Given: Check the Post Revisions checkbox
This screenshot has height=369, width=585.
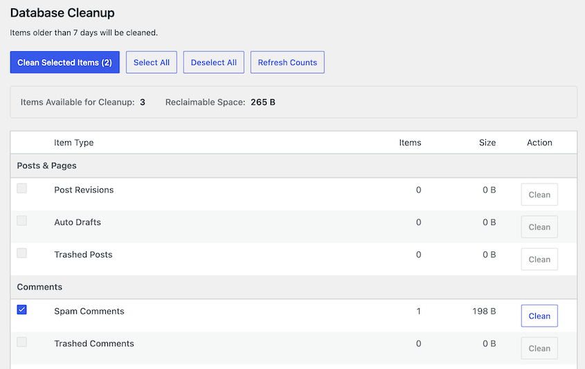Looking at the screenshot, I should click(x=21, y=188).
